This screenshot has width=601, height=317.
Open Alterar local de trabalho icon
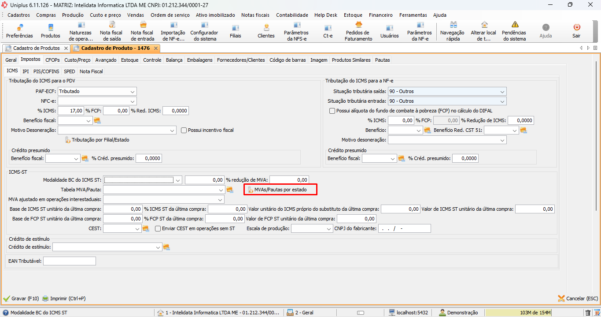[x=483, y=31]
